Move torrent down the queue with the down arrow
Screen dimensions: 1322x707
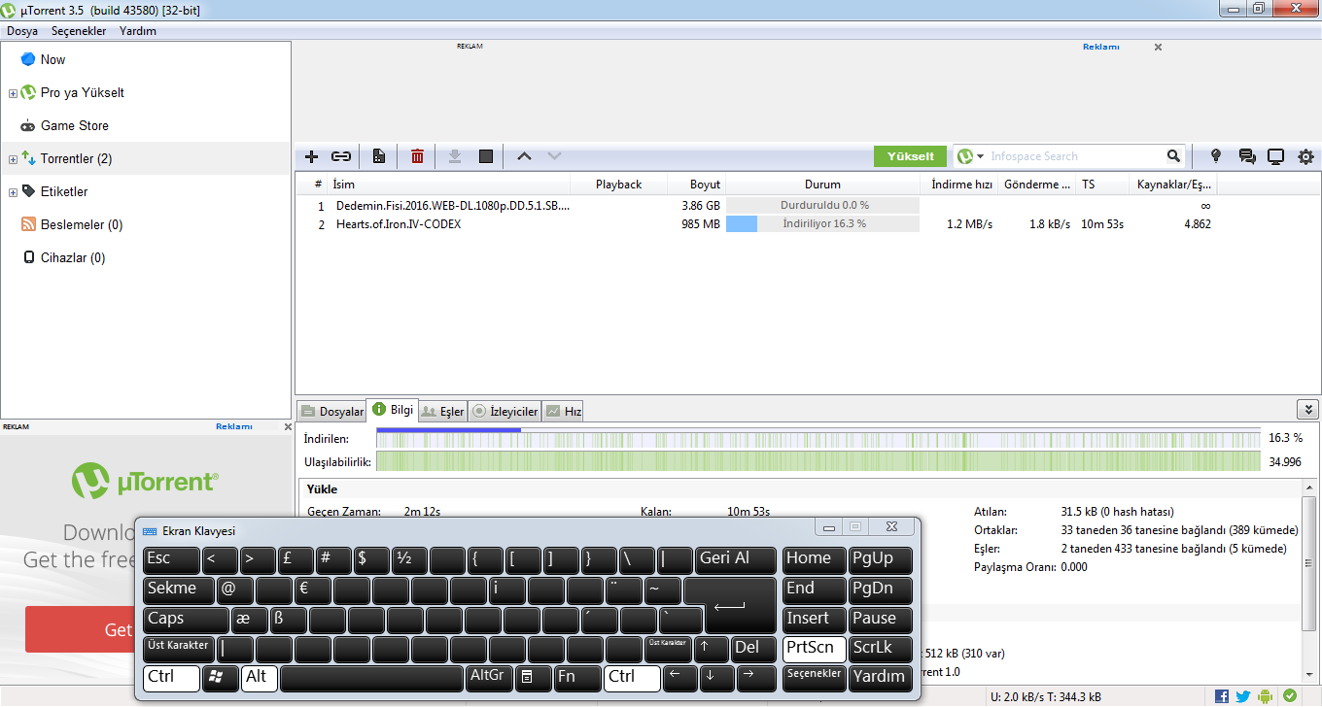pos(554,156)
